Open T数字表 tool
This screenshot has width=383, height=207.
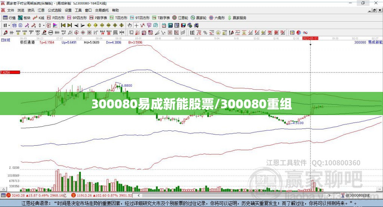coord(161,18)
